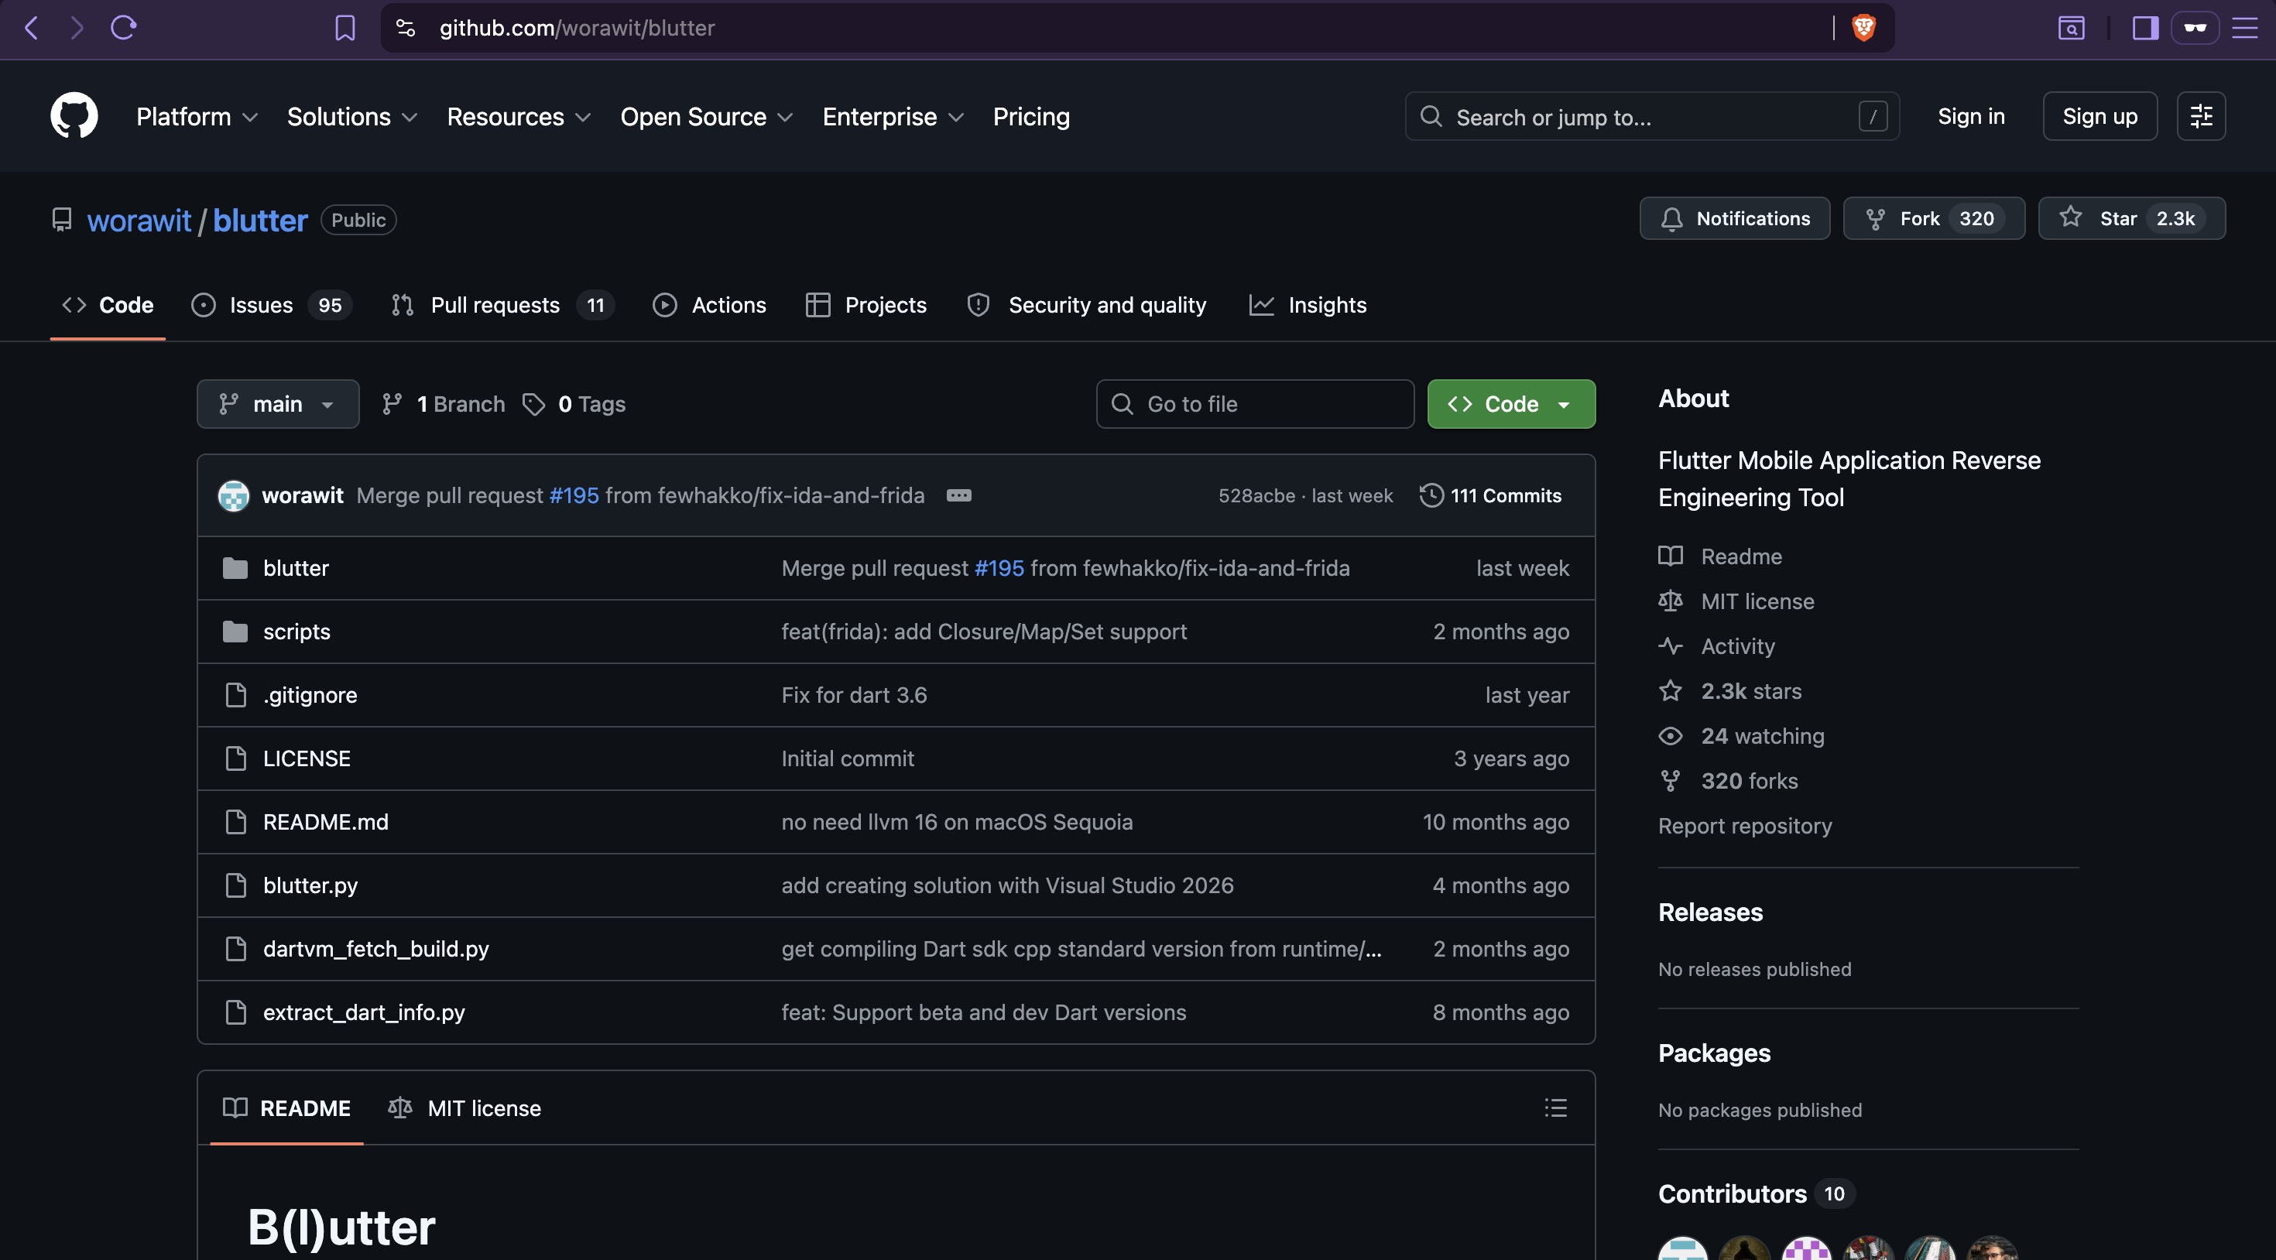
Task: Click the Brave wallet/glasses icon in toolbar
Action: pyautogui.click(x=2195, y=29)
